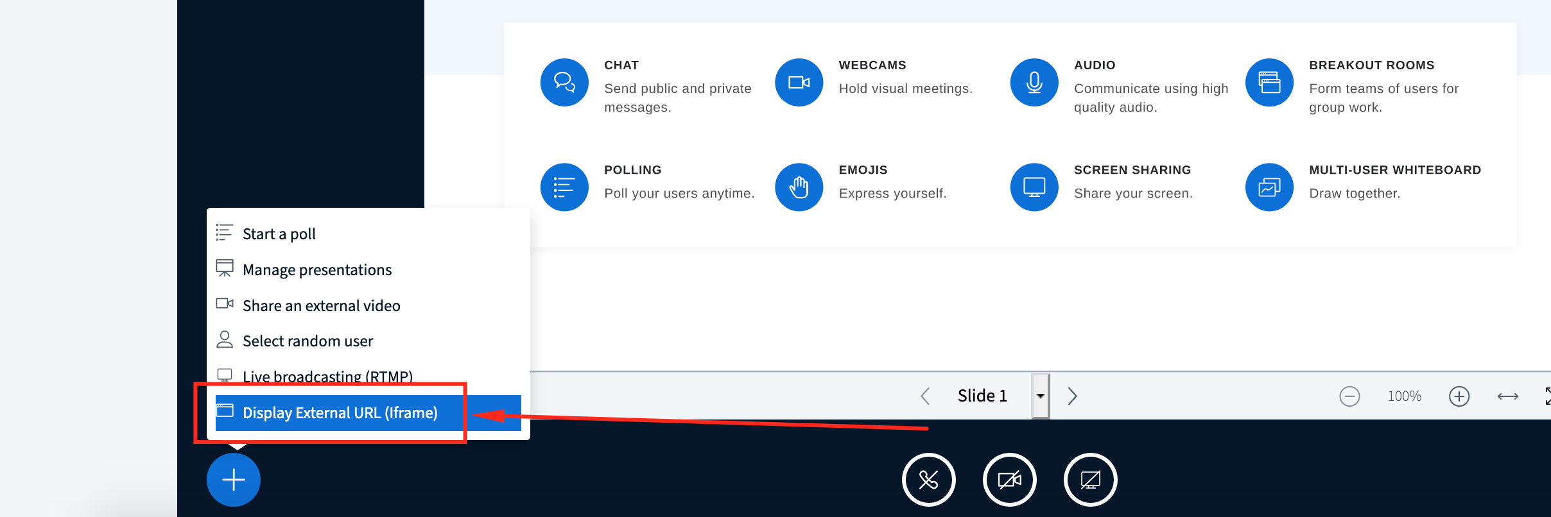Toggle the mute audio button
Viewport: 1551px width, 517px height.
point(928,480)
